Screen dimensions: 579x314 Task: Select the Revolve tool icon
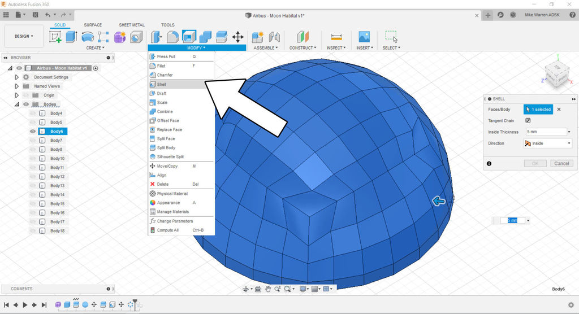(x=88, y=37)
